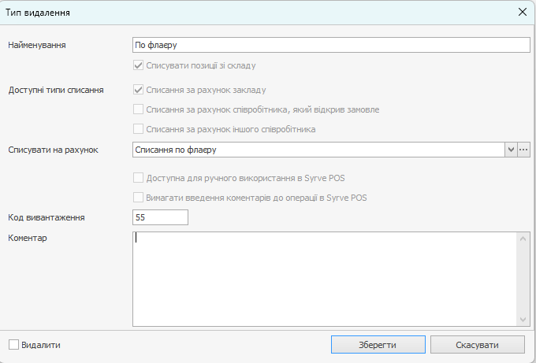Cancel with the Скасувати button
The width and height of the screenshot is (536, 363).
(477, 345)
